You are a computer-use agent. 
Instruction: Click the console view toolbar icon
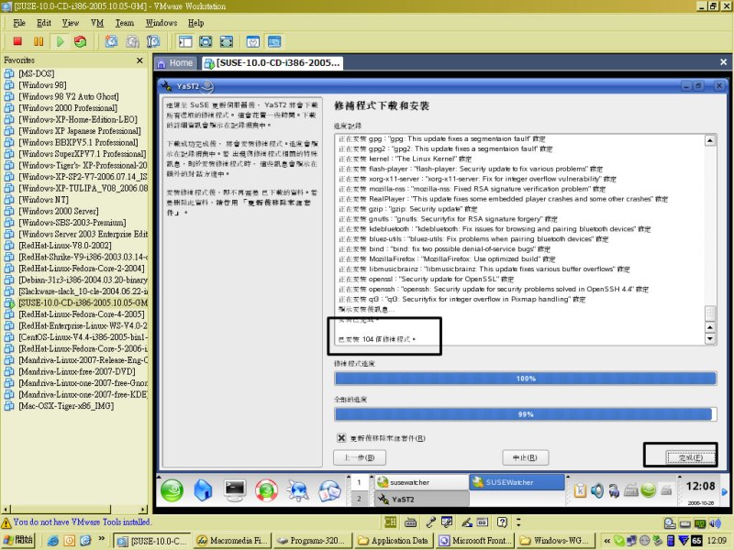274,41
